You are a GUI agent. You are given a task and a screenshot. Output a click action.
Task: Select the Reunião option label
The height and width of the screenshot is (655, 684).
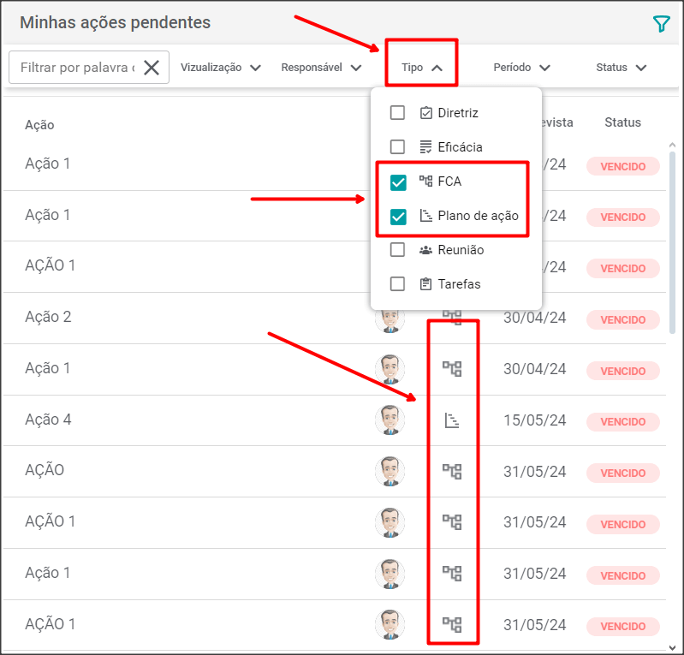click(461, 250)
